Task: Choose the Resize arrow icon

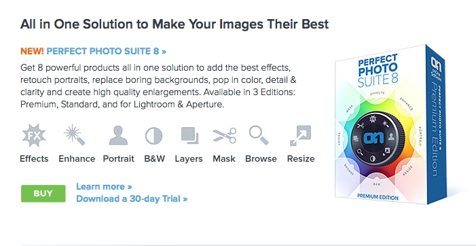Action: click(x=301, y=136)
